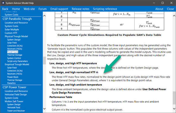This screenshot has height=113, width=176.
Task: Open the Home help page
Action: coord(16,9)
